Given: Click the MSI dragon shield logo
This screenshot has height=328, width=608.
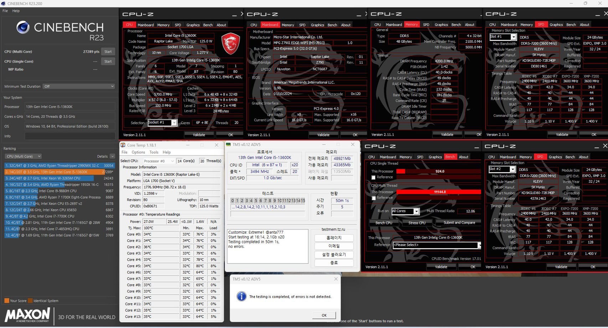Looking at the screenshot, I should [x=230, y=43].
